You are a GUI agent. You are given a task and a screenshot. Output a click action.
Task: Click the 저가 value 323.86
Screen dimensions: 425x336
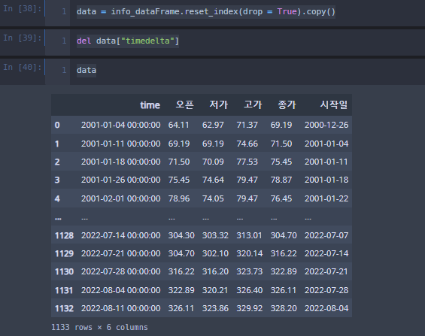215,308
